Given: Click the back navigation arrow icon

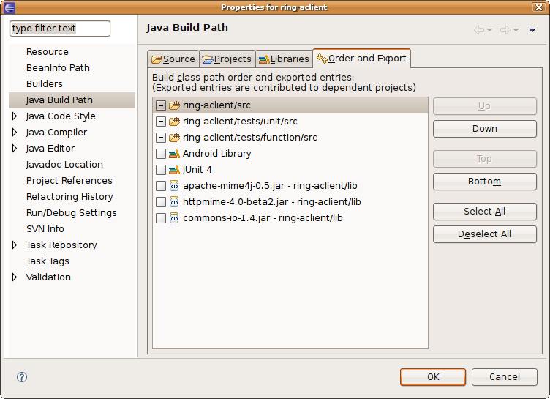Looking at the screenshot, I should 479,30.
